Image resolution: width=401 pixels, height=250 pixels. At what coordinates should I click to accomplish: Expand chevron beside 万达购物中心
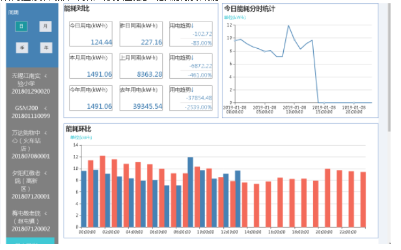tap(46, 133)
